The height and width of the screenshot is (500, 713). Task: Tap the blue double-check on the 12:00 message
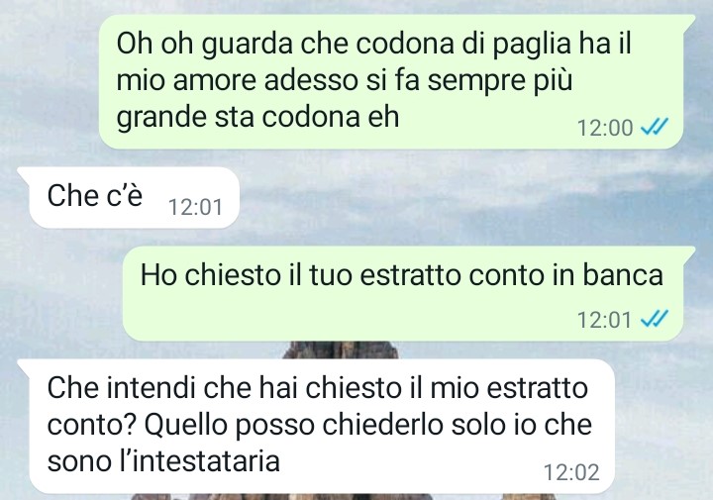(655, 128)
